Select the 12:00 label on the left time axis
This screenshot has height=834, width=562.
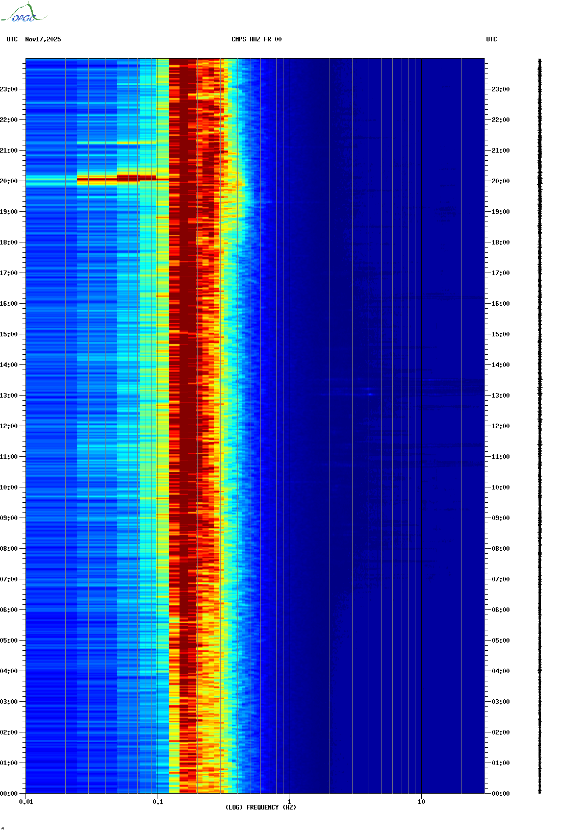[9, 426]
